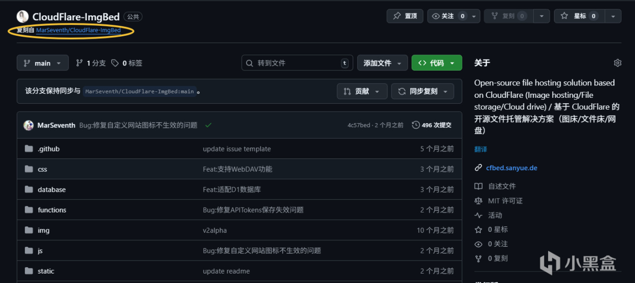This screenshot has height=283, width=635.
Task: Click MarSeventh's avatar in the commit row
Action: click(x=28, y=125)
